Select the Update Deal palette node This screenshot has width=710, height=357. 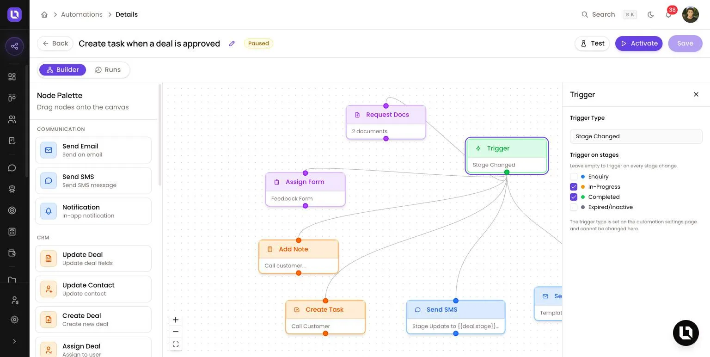[93, 258]
